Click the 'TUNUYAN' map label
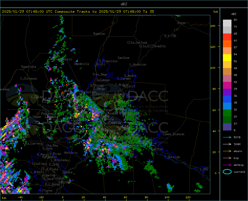Image resolution: width=248 pixels, height=201 pixels. coord(64,182)
